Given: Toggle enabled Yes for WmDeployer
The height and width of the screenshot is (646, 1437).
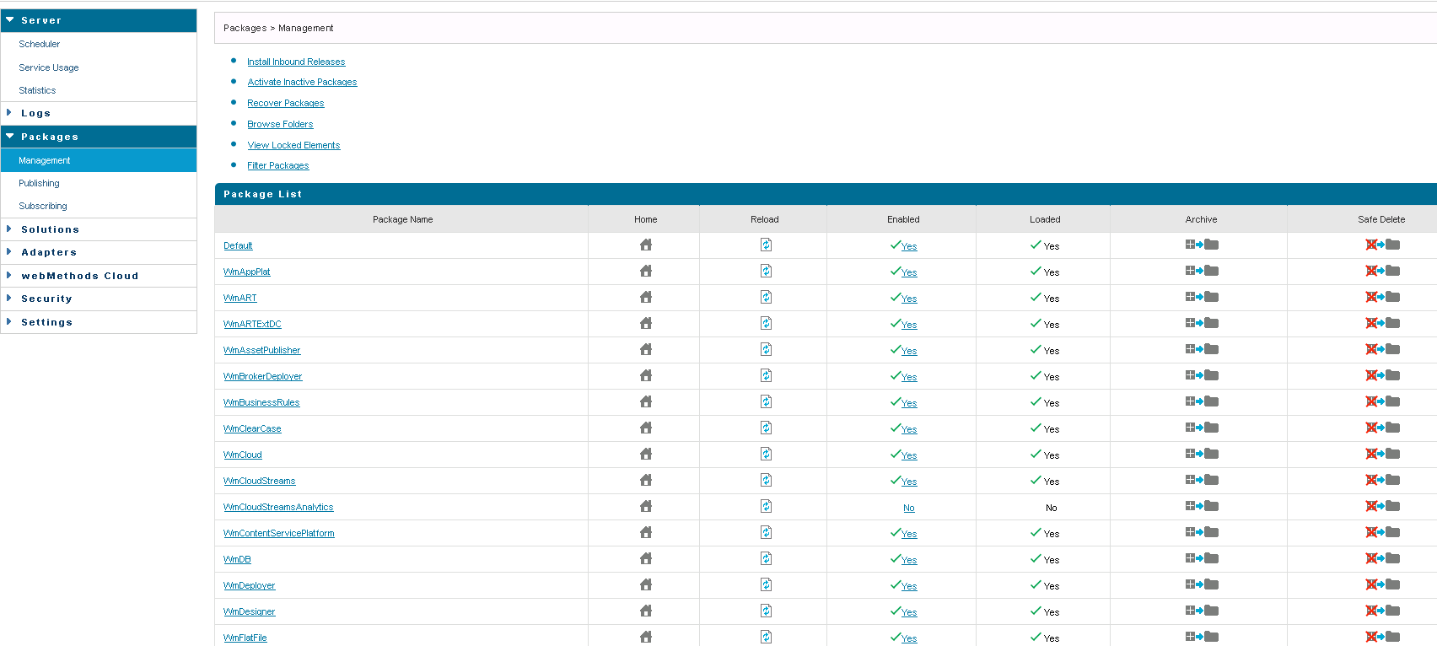Looking at the screenshot, I should (909, 586).
